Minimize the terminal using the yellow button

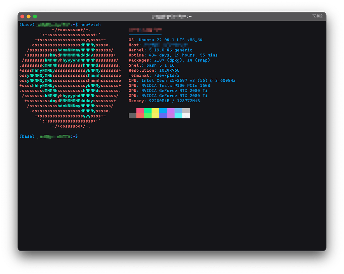29,16
